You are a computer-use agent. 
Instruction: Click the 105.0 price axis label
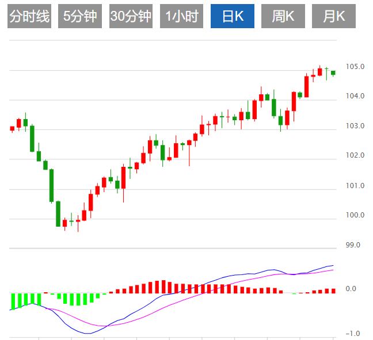coord(355,67)
